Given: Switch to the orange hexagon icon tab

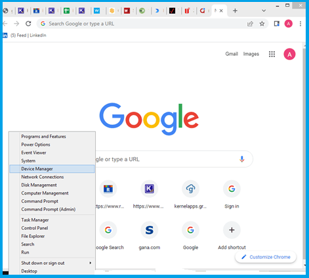Looking at the screenshot, I should click(x=112, y=11).
